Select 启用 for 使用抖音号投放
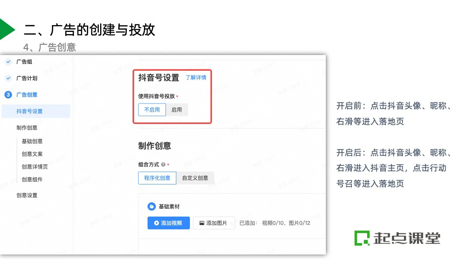The width and height of the screenshot is (460, 259). pos(177,109)
